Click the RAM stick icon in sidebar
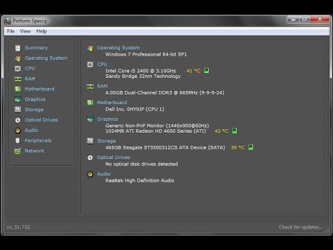 [x=18, y=79]
